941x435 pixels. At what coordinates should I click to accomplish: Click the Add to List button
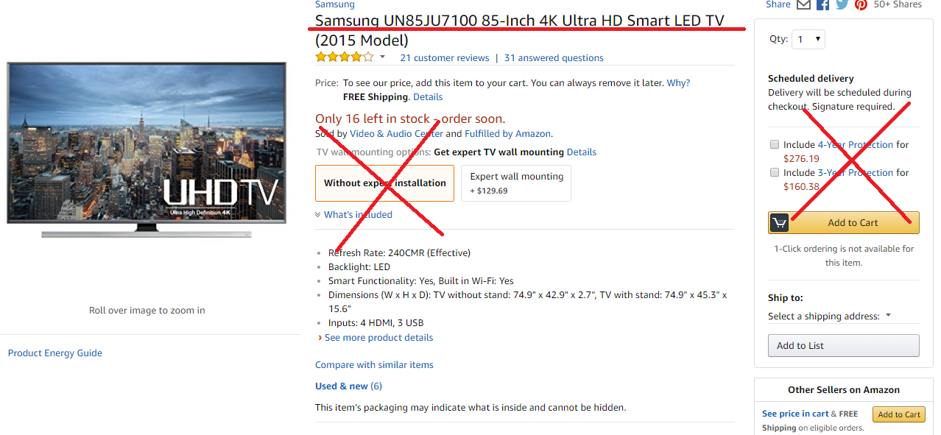(844, 346)
